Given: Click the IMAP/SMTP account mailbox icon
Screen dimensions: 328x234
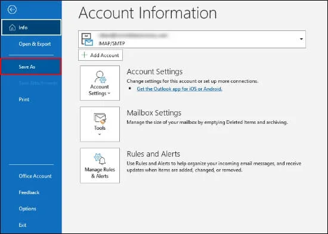Looking at the screenshot, I should pos(87,39).
